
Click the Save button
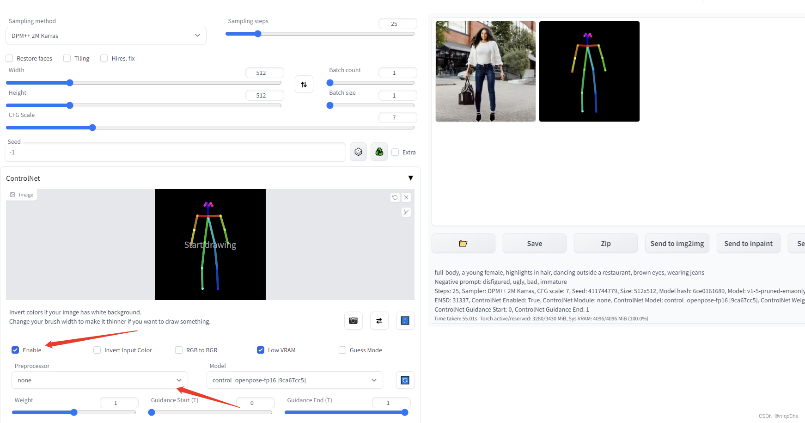point(534,243)
